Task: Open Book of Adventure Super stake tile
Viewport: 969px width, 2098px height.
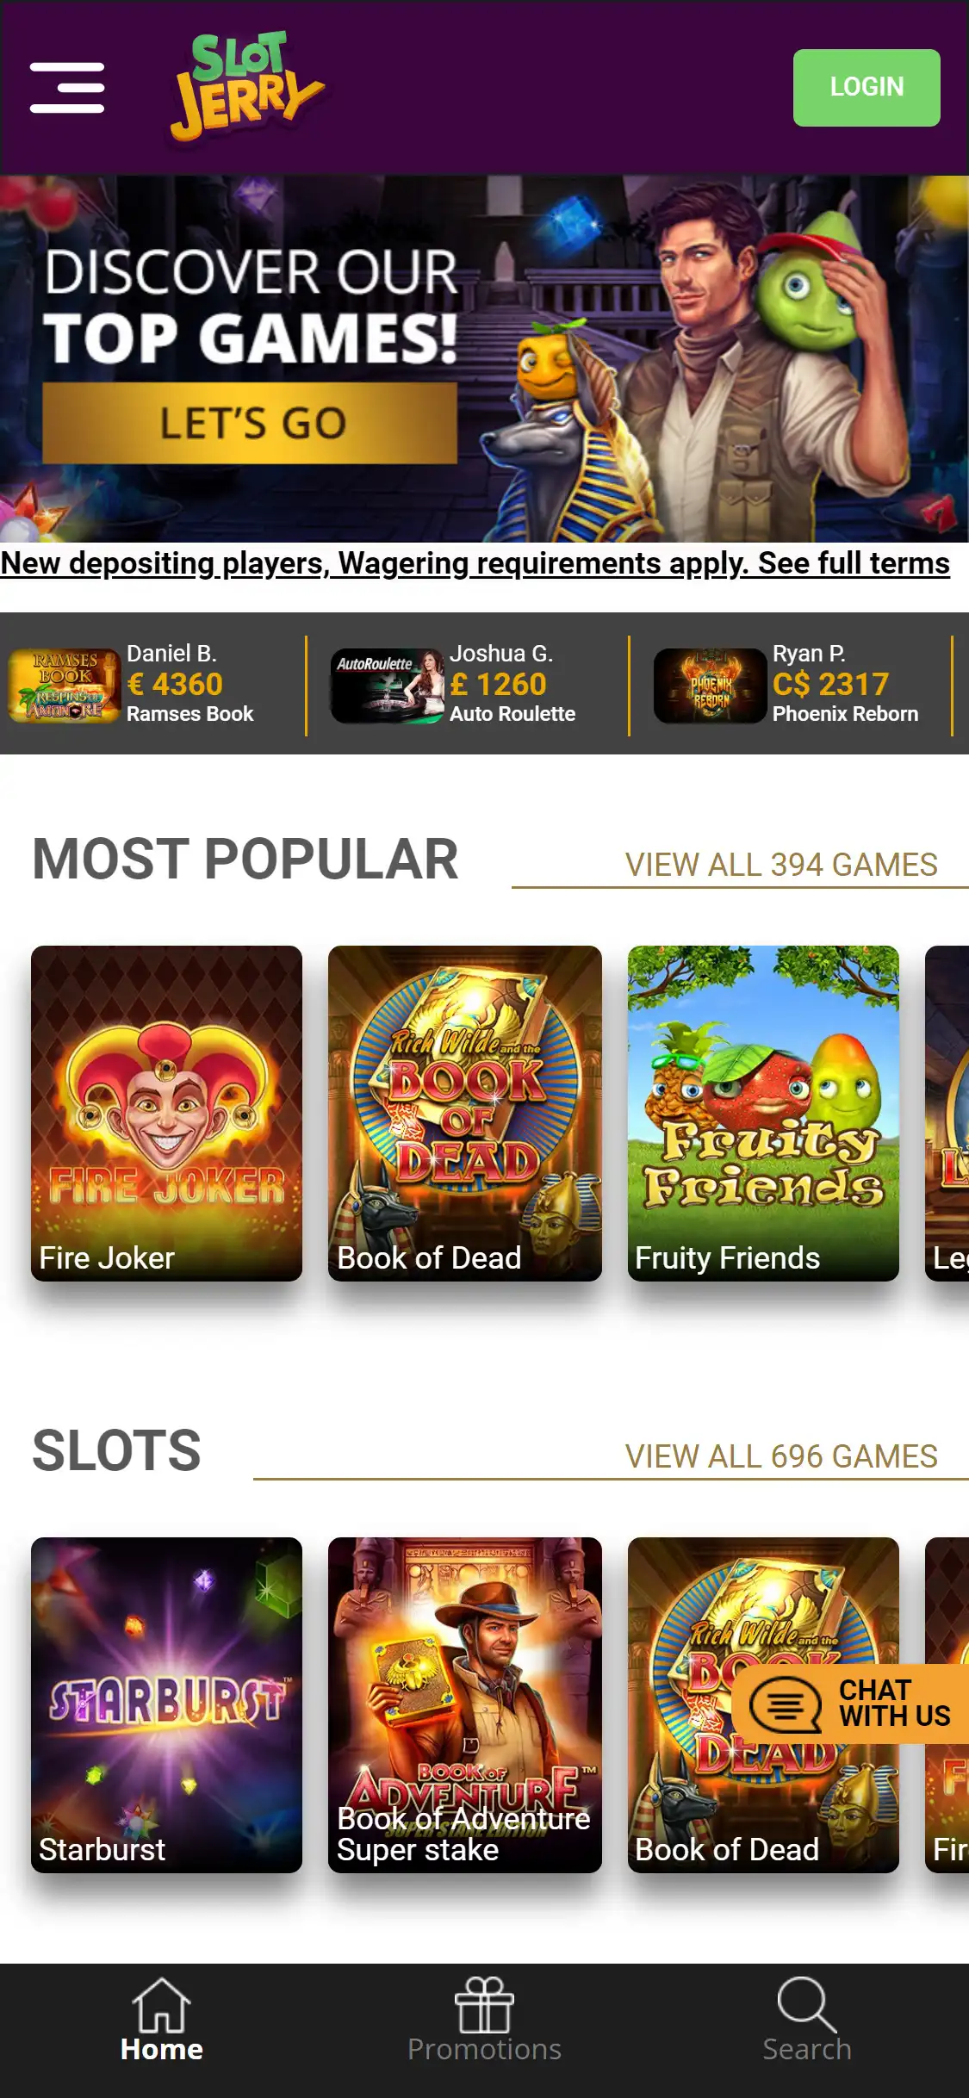Action: 465,1704
